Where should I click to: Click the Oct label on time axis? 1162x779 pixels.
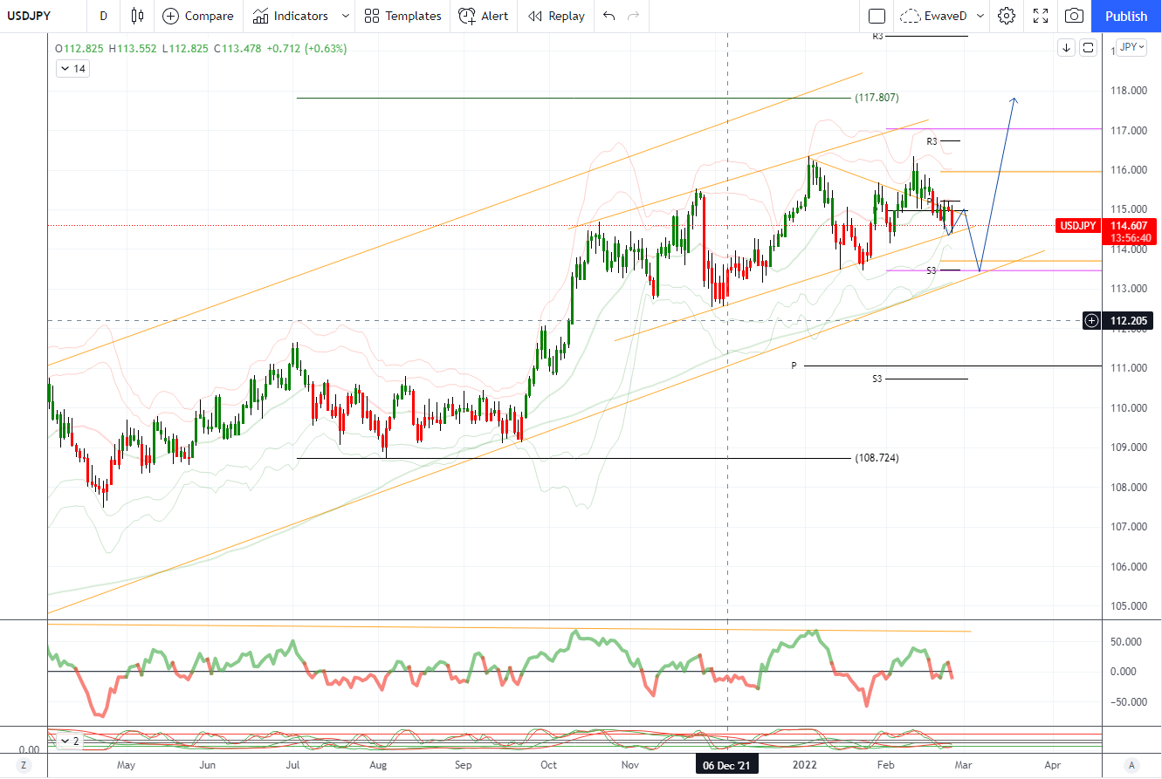[548, 765]
